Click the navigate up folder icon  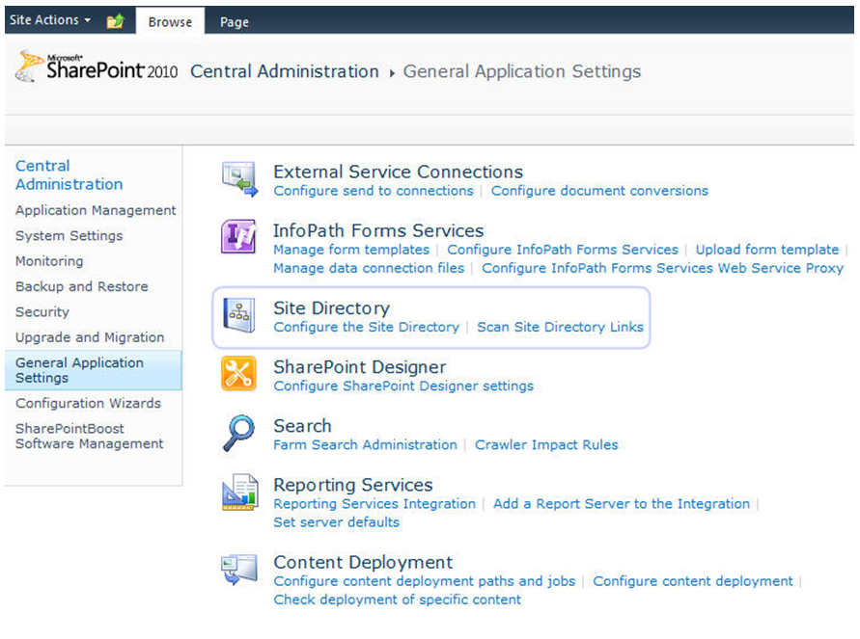click(115, 21)
